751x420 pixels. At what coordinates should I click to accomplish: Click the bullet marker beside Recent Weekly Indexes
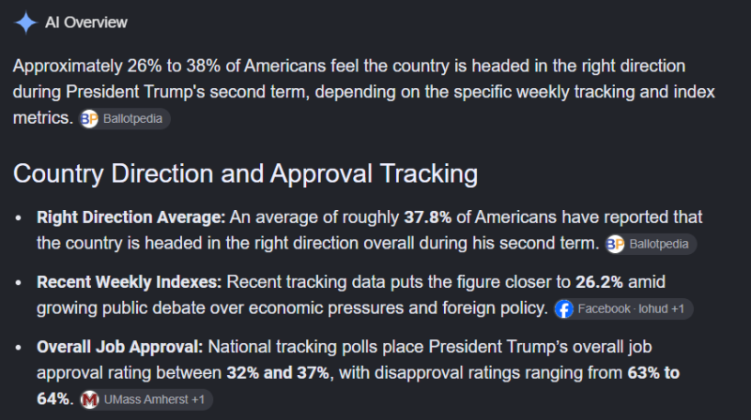coord(18,283)
